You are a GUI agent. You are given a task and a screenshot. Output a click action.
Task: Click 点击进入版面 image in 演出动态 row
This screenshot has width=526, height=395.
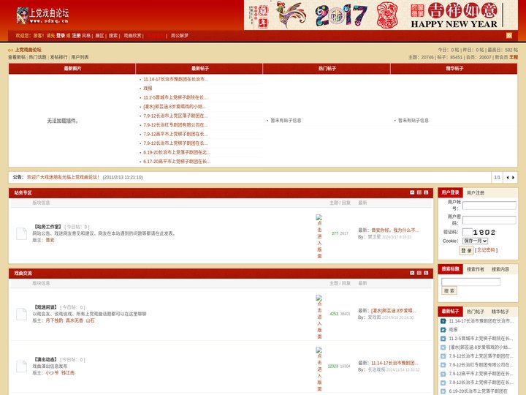[319, 369]
